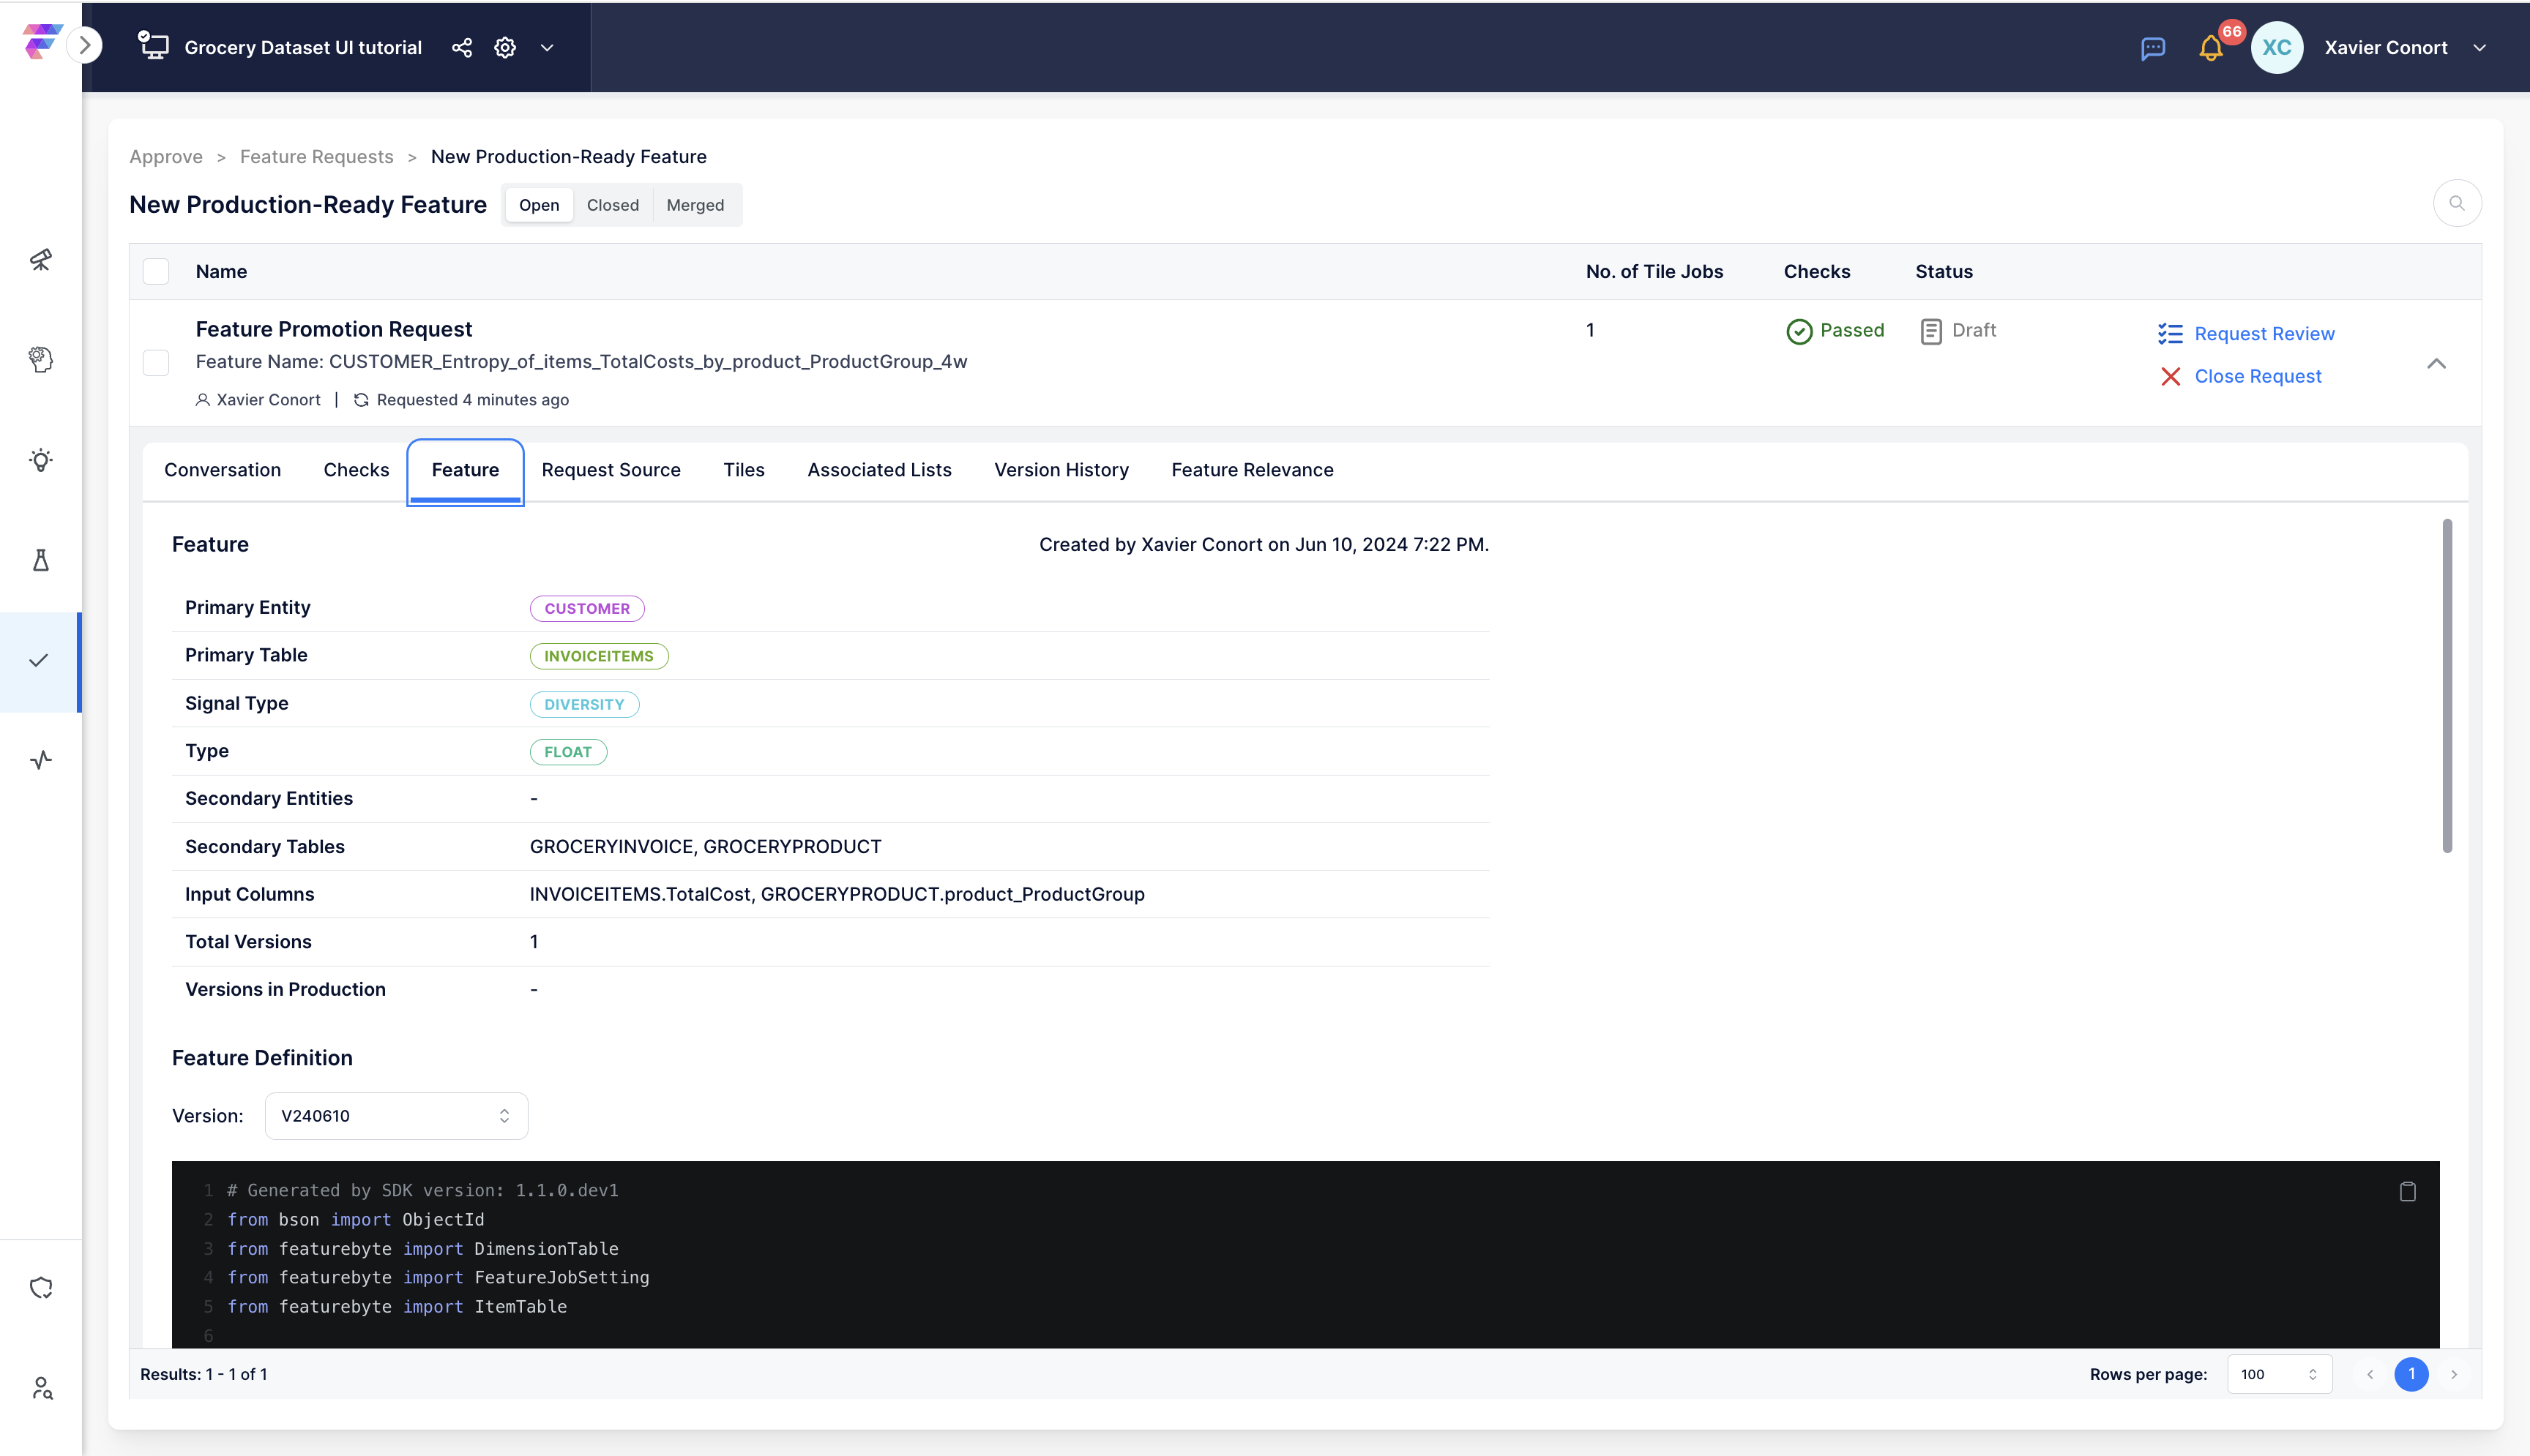The width and height of the screenshot is (2530, 1456).
Task: Go to previous page arrow
Action: tap(2370, 1375)
